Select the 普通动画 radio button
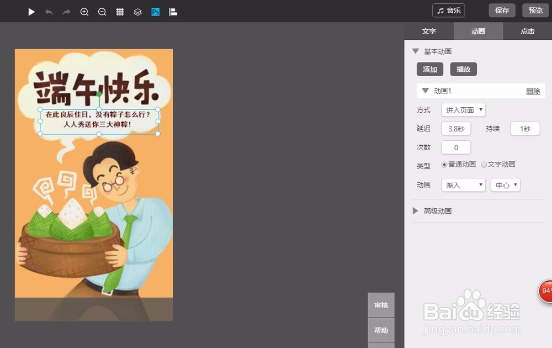The image size is (552, 348). click(x=444, y=164)
